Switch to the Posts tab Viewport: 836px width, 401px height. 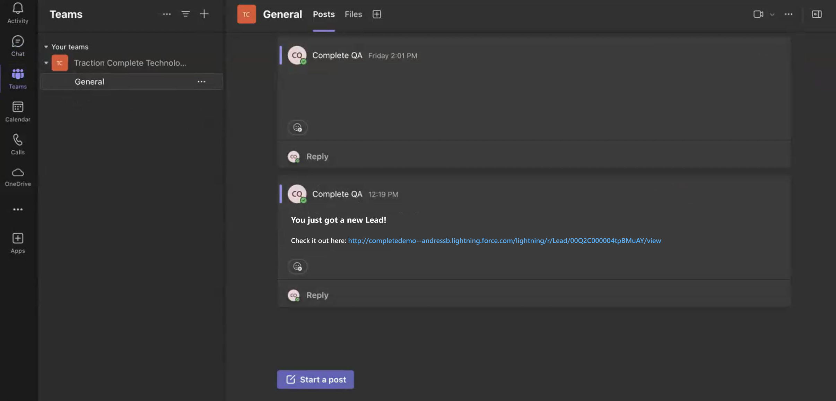(324, 14)
